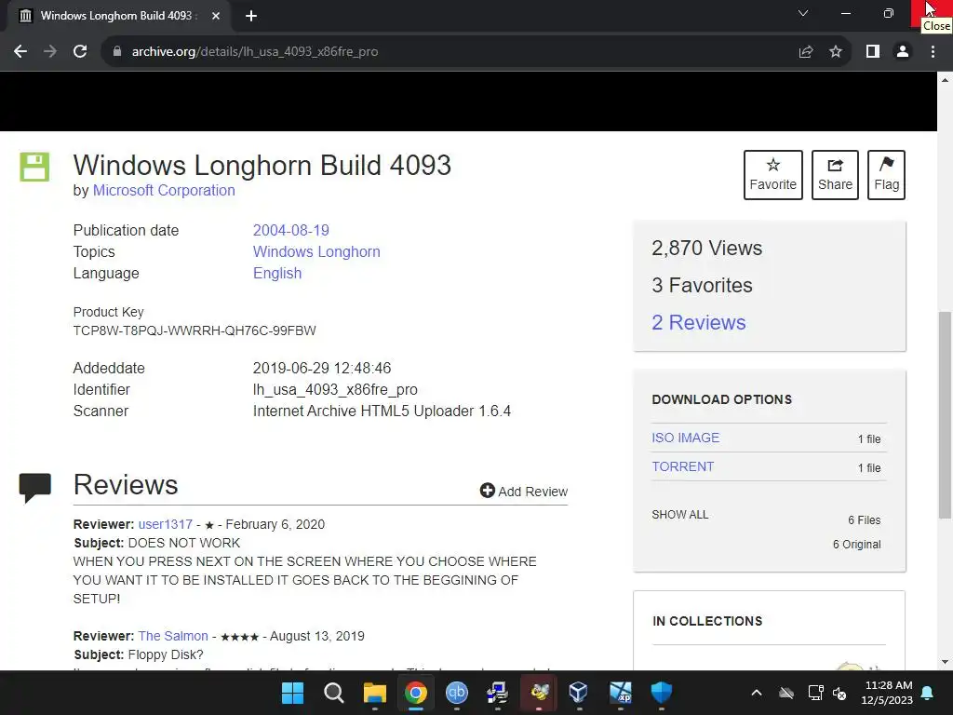Click SHOW ALL download files
953x715 pixels.
click(x=679, y=514)
